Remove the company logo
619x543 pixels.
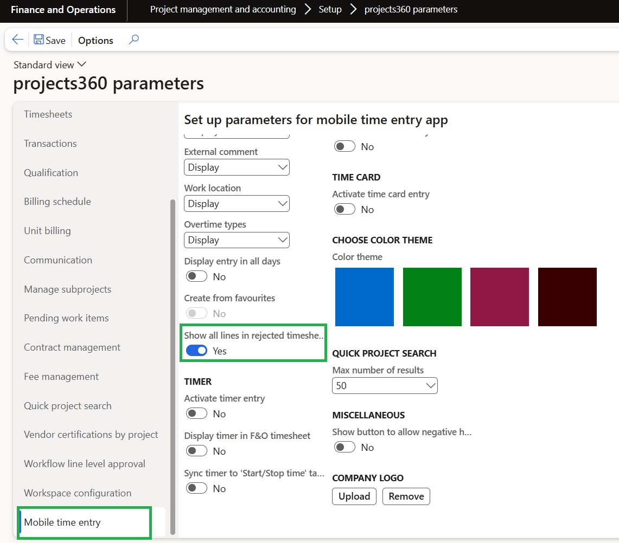click(406, 496)
